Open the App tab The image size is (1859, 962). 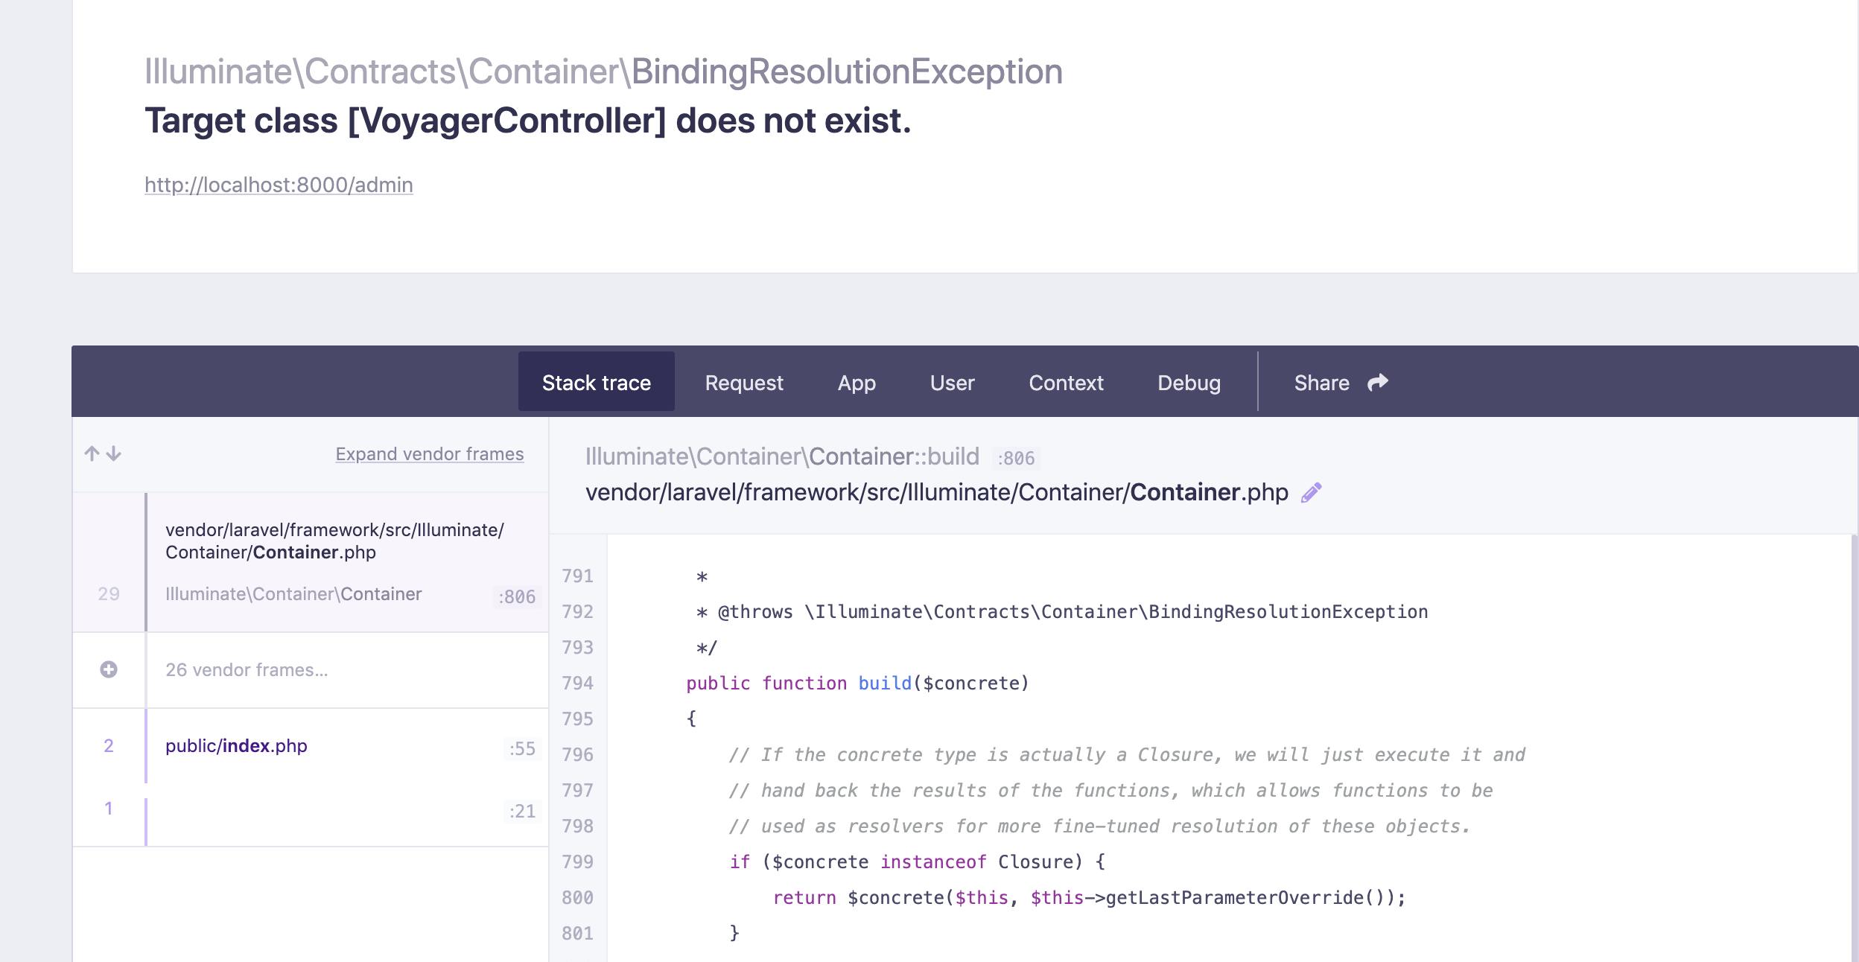(x=857, y=383)
